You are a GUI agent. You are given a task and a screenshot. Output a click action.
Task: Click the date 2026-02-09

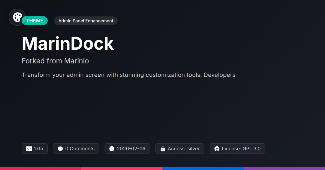(131, 149)
